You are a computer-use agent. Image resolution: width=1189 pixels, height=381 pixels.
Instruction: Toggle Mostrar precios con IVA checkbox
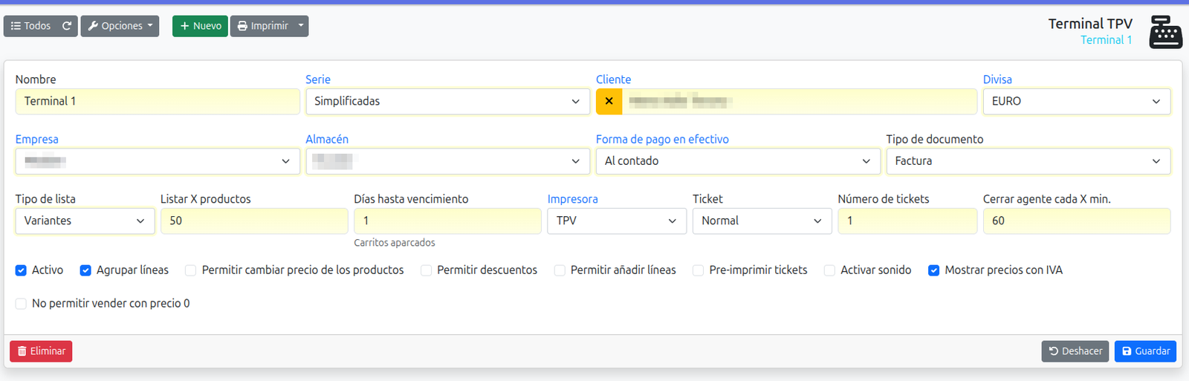933,270
